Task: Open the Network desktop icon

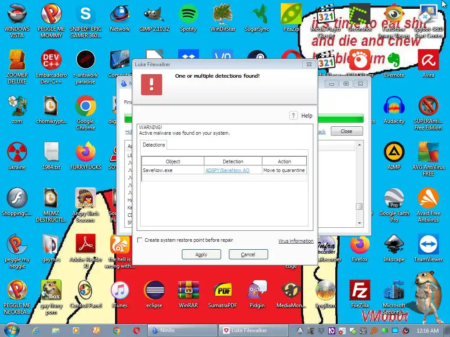Action: (x=120, y=18)
